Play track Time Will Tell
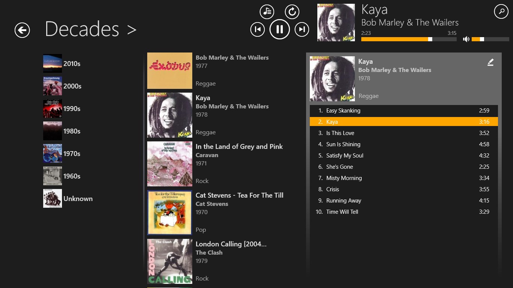The image size is (513, 288). (342, 212)
